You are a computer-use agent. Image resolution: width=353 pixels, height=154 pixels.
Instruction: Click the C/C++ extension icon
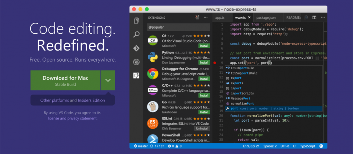click(153, 90)
